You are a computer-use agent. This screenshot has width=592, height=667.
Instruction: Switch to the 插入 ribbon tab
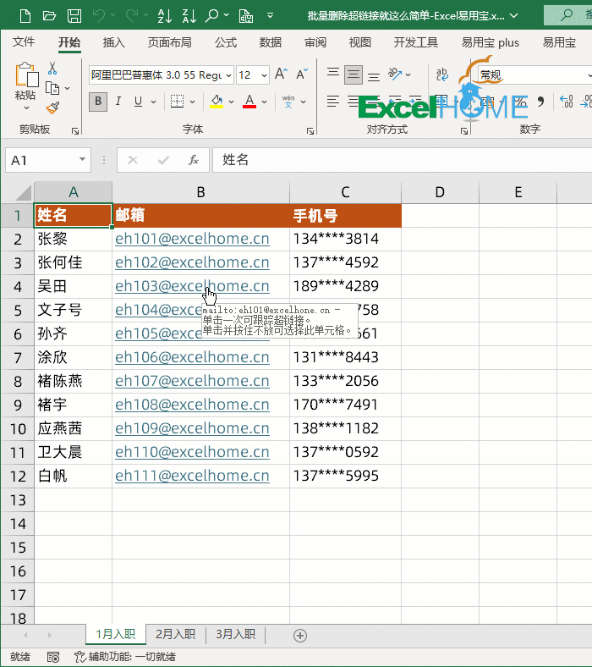pyautogui.click(x=114, y=42)
